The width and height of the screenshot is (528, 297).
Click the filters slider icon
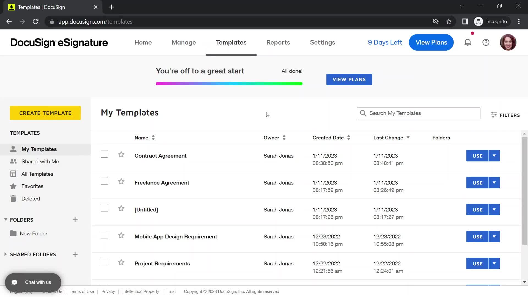pos(494,115)
